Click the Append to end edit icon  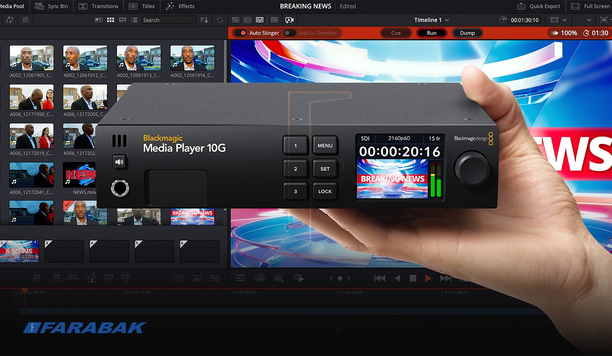click(x=55, y=277)
